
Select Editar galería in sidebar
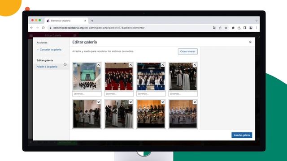pos(45,60)
